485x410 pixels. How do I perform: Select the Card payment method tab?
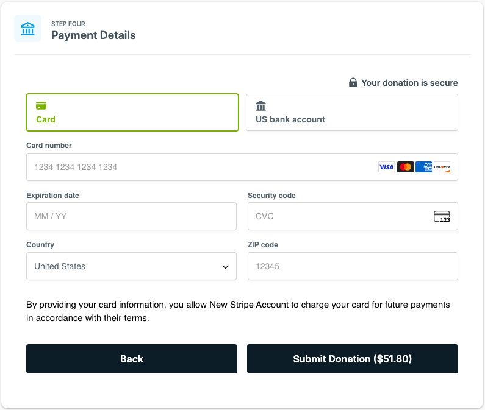tap(132, 113)
